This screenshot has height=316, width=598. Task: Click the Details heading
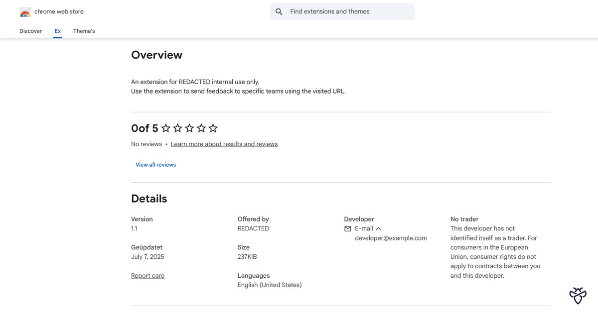pos(149,199)
